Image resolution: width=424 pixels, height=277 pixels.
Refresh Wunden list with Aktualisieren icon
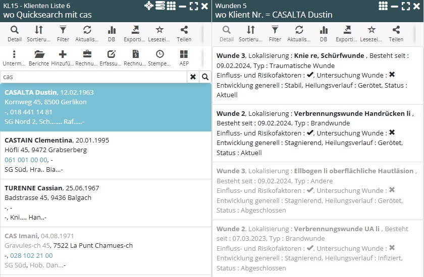[299, 33]
